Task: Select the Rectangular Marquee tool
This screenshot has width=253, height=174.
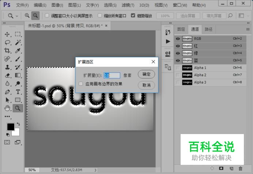Action: tap(18, 34)
